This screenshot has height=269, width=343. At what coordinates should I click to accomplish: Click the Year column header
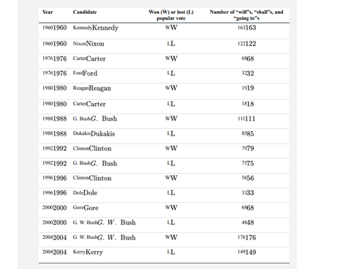coord(47,12)
